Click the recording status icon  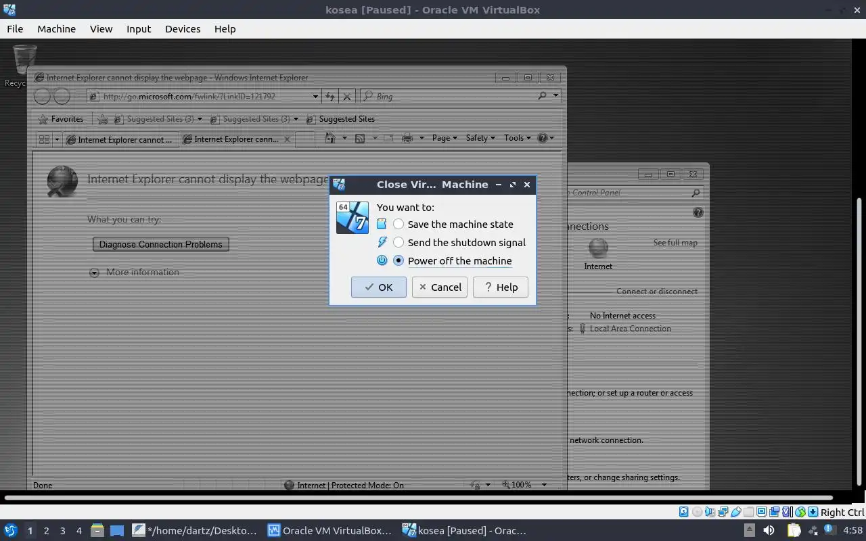775,512
